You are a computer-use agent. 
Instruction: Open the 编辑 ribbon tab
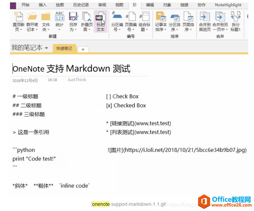[x=150, y=5]
